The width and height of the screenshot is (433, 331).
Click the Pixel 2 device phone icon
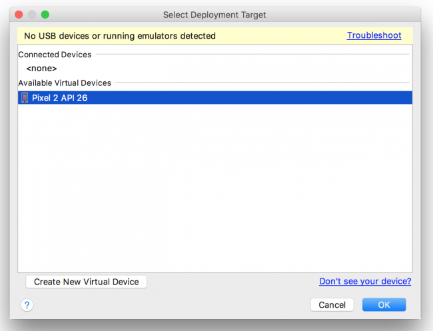25,98
